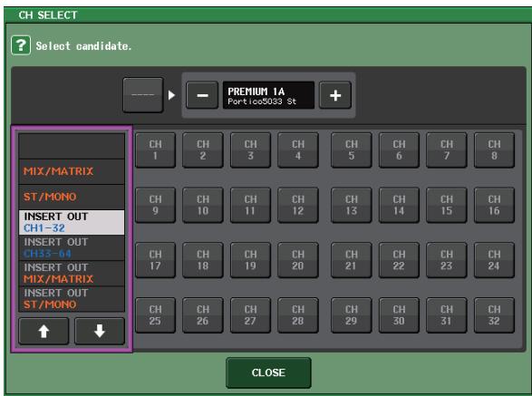This screenshot has height=396, width=532.
Task: Select the ST/MONO category
Action: (72, 197)
